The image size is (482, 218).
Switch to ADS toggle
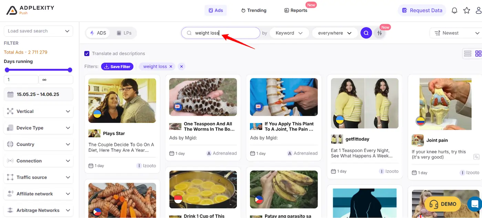click(x=98, y=33)
